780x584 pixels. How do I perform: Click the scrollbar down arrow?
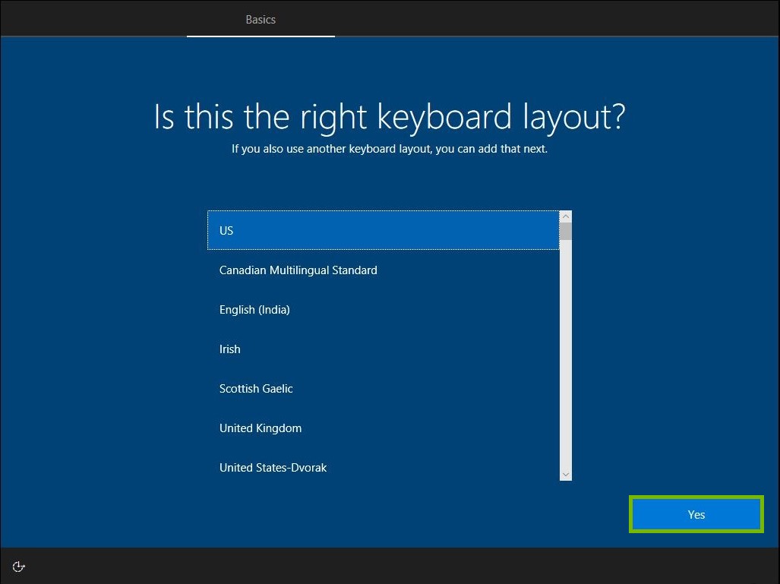pos(565,473)
